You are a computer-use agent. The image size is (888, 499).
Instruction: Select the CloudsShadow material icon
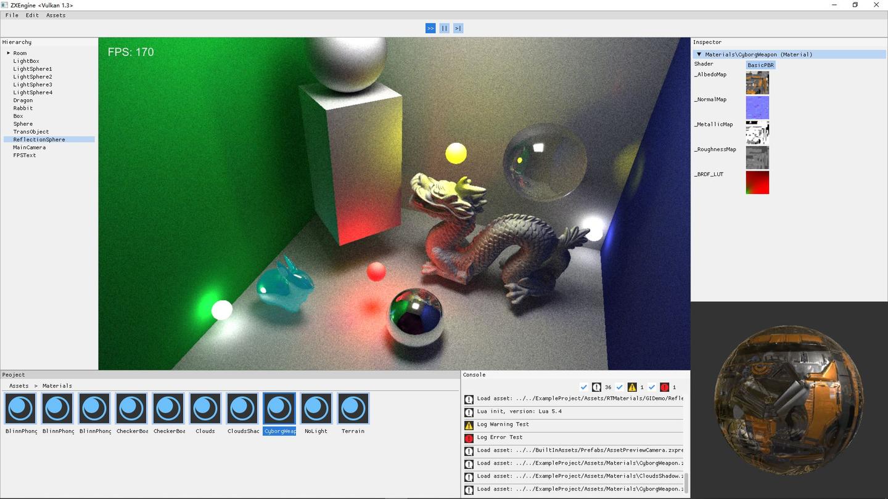242,408
